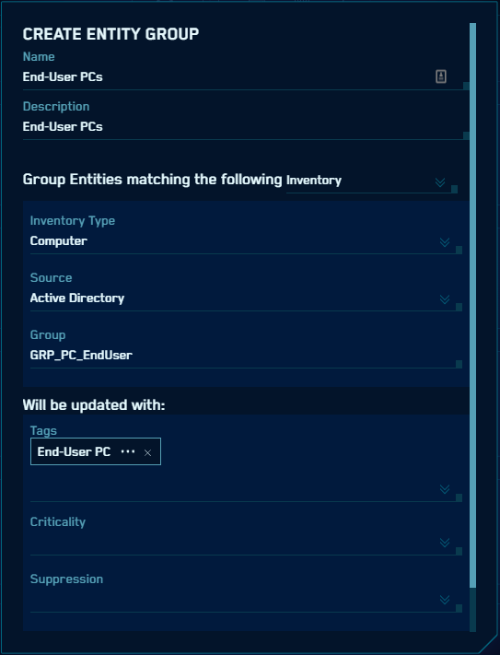Click the Inventory Type label

pyautogui.click(x=73, y=220)
